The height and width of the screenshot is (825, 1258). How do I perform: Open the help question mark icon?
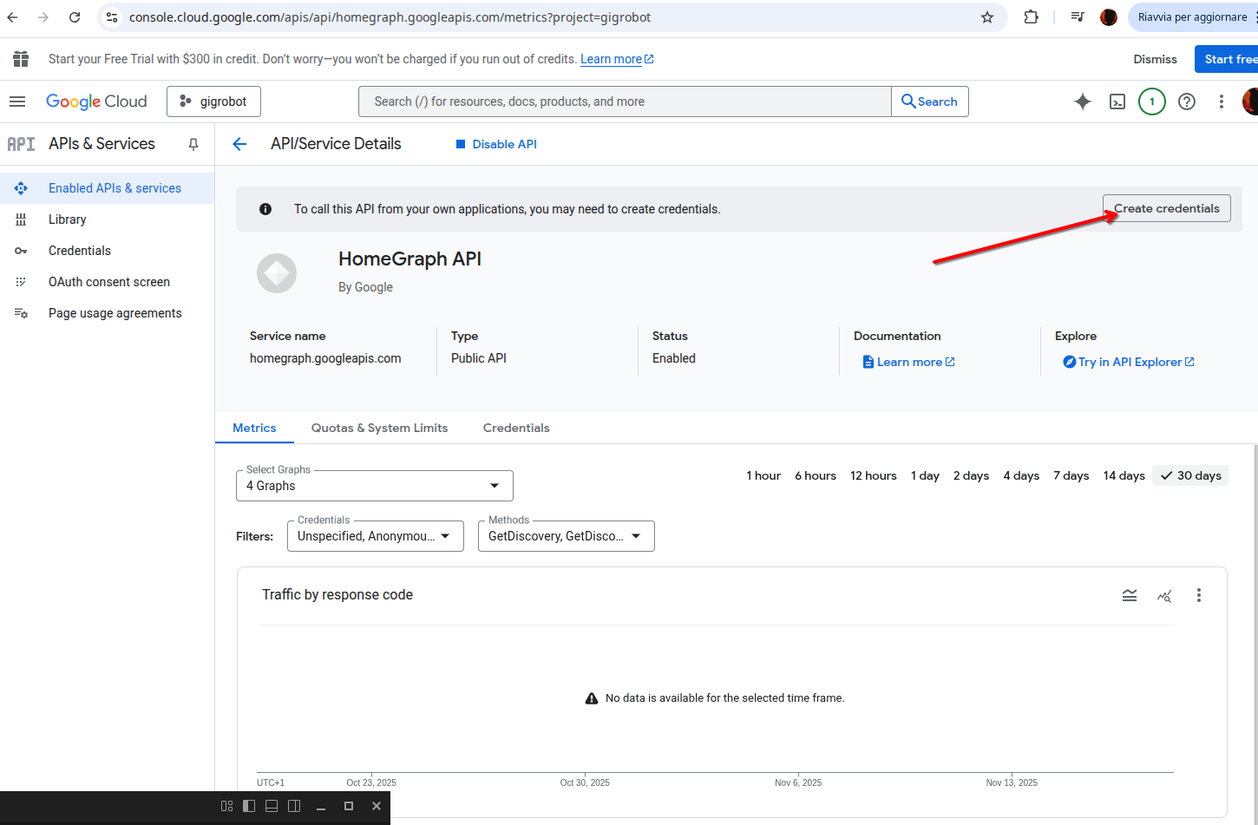(x=1186, y=101)
